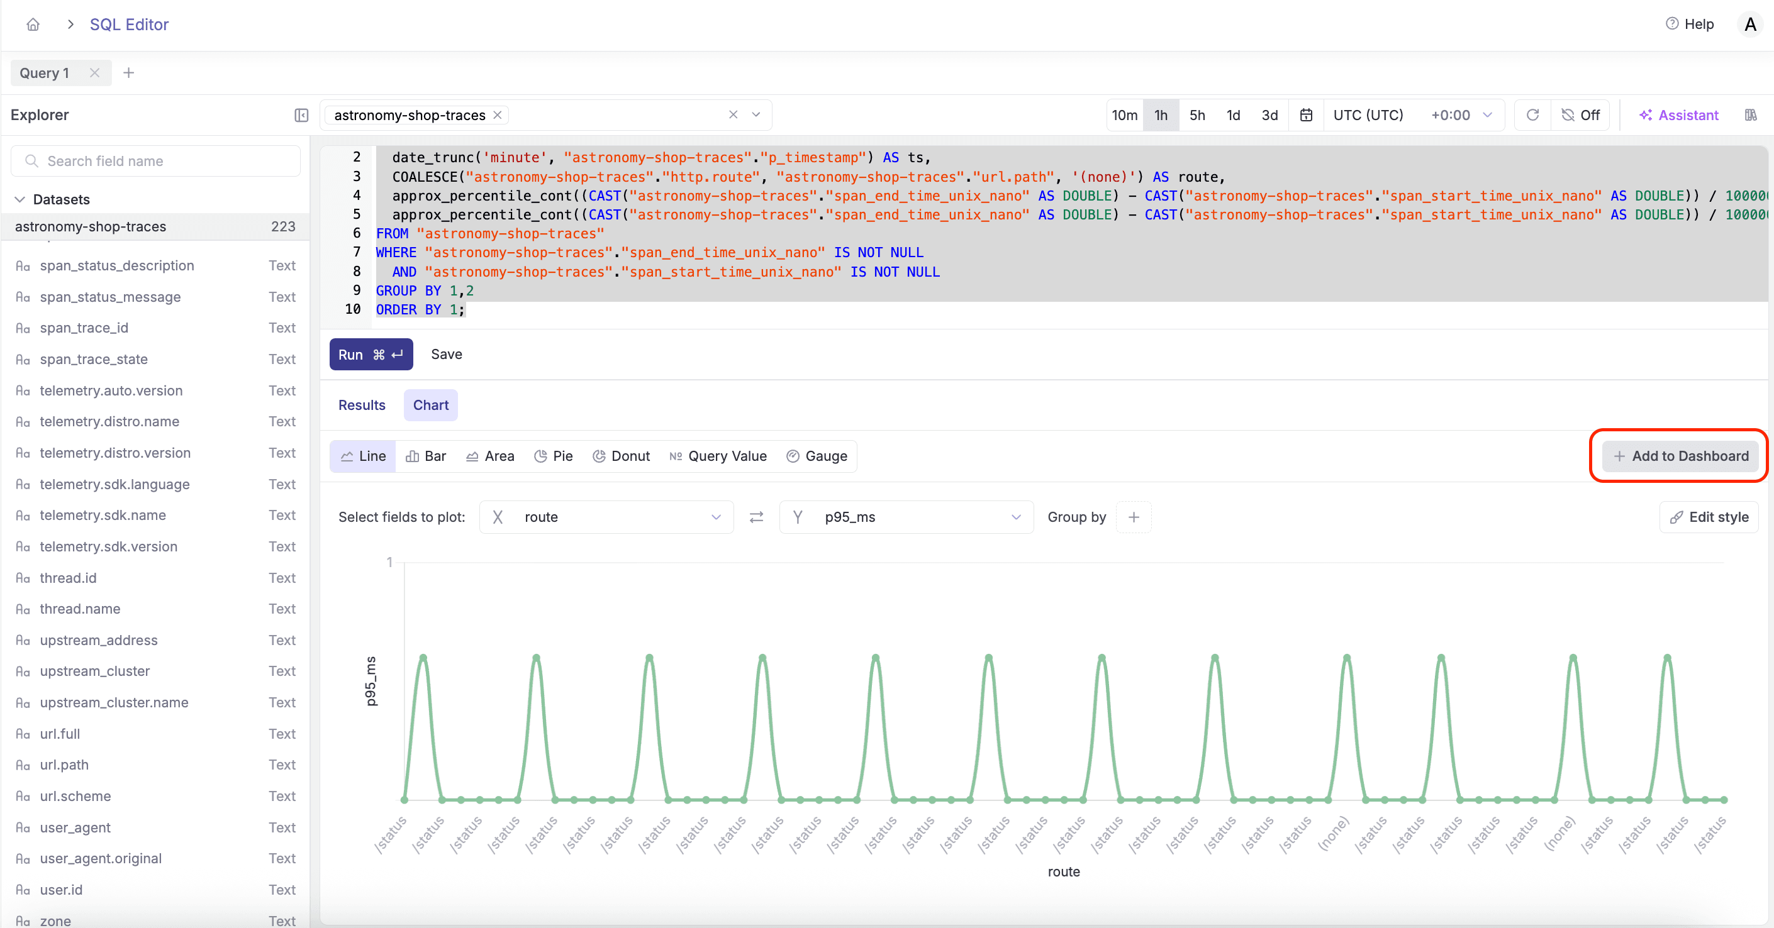
Task: Select the Donut chart type
Action: click(620, 456)
